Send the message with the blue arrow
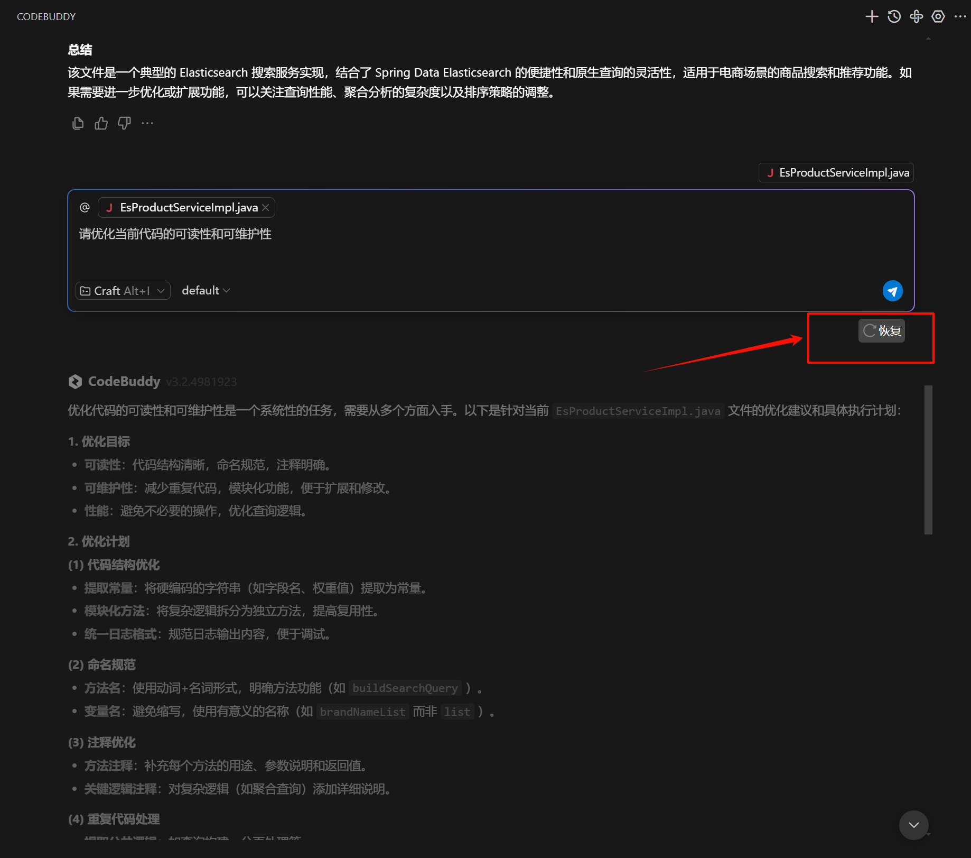Image resolution: width=971 pixels, height=858 pixels. 892,291
